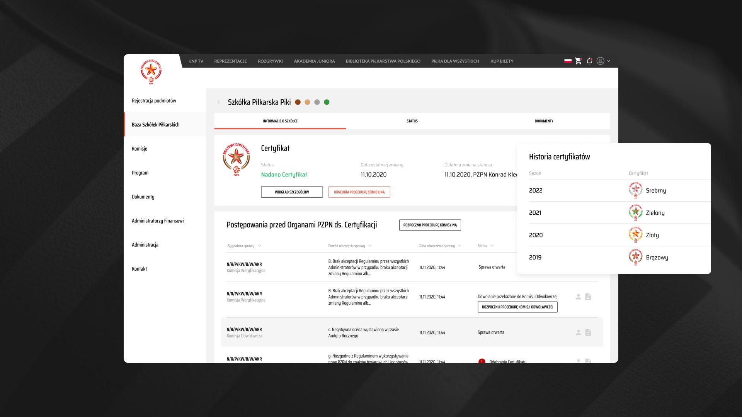Image resolution: width=742 pixels, height=417 pixels.
Task: Expand the user account dropdown arrow
Action: click(609, 61)
